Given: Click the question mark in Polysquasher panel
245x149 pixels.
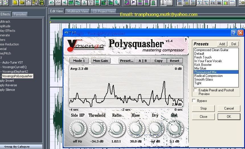Looking at the screenshot, I should pos(186,40).
